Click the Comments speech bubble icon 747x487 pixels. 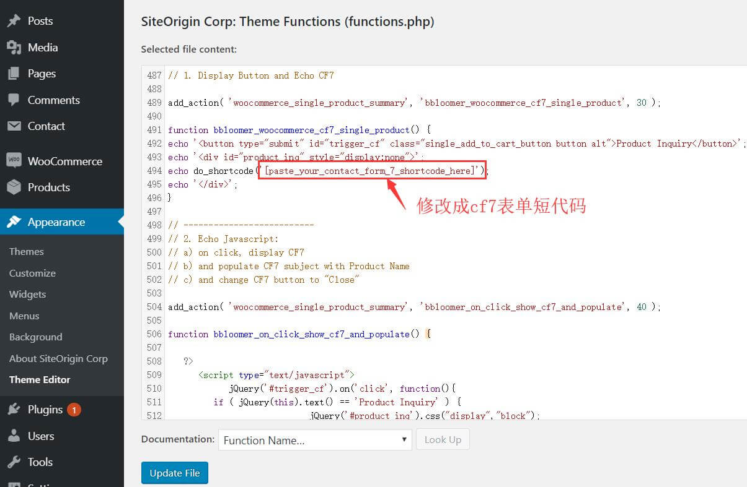coord(14,100)
